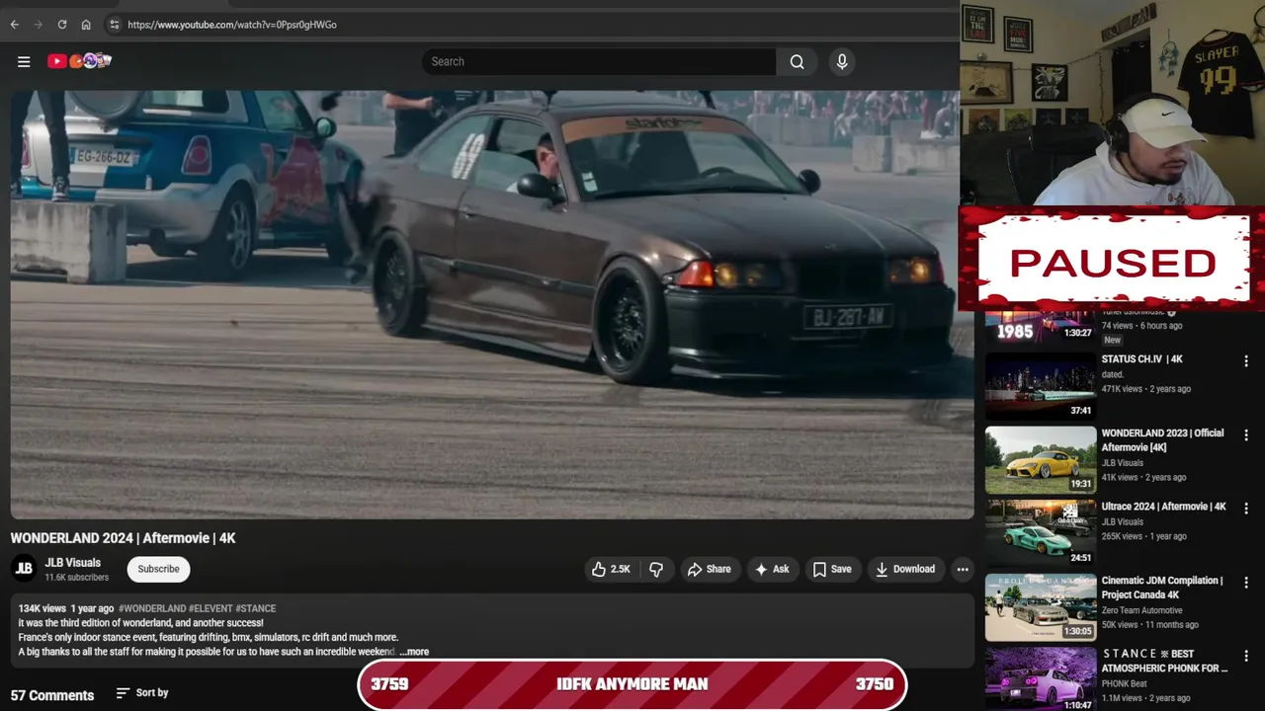Screen dimensions: 1265x711
Task: Open the Ask AI feature
Action: coord(772,569)
